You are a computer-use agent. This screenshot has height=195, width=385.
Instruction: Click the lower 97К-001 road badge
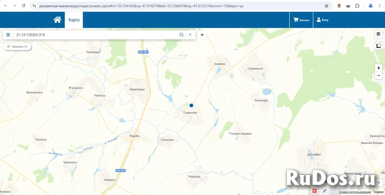(x=121, y=171)
